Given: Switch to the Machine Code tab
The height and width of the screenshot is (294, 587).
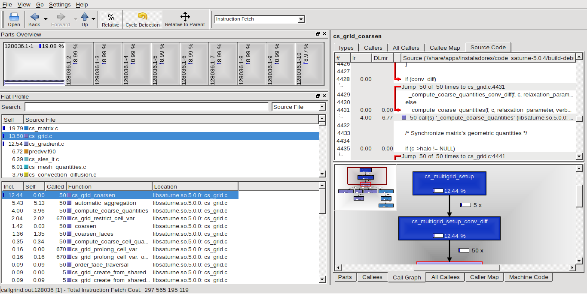Looking at the screenshot, I should [x=529, y=277].
